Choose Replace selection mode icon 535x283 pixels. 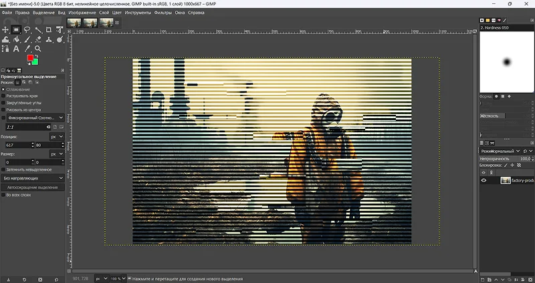18,82
